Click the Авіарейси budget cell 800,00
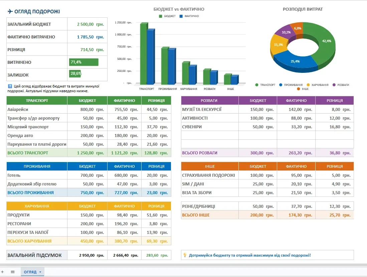The width and height of the screenshot is (367, 277). pyautogui.click(x=87, y=109)
